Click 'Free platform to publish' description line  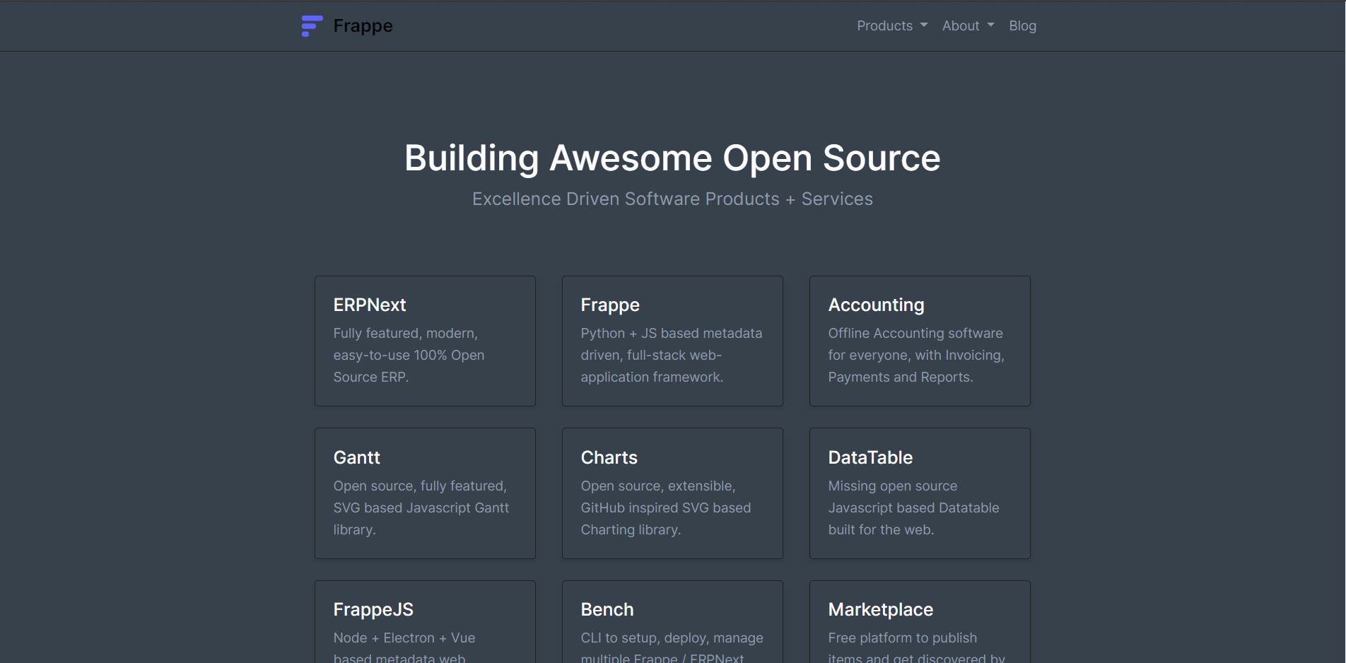pos(903,638)
